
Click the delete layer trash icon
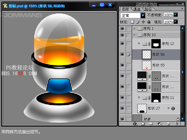click(176, 124)
